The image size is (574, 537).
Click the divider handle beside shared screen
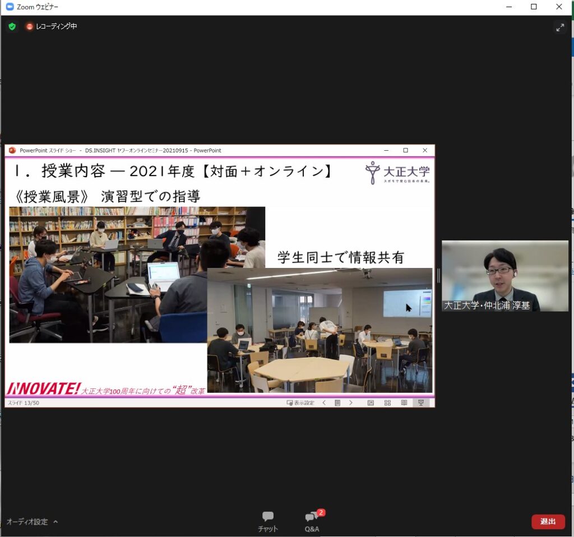[438, 275]
